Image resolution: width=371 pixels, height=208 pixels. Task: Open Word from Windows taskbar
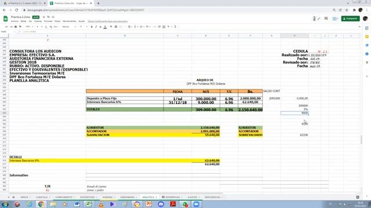pyautogui.click(x=77, y=204)
